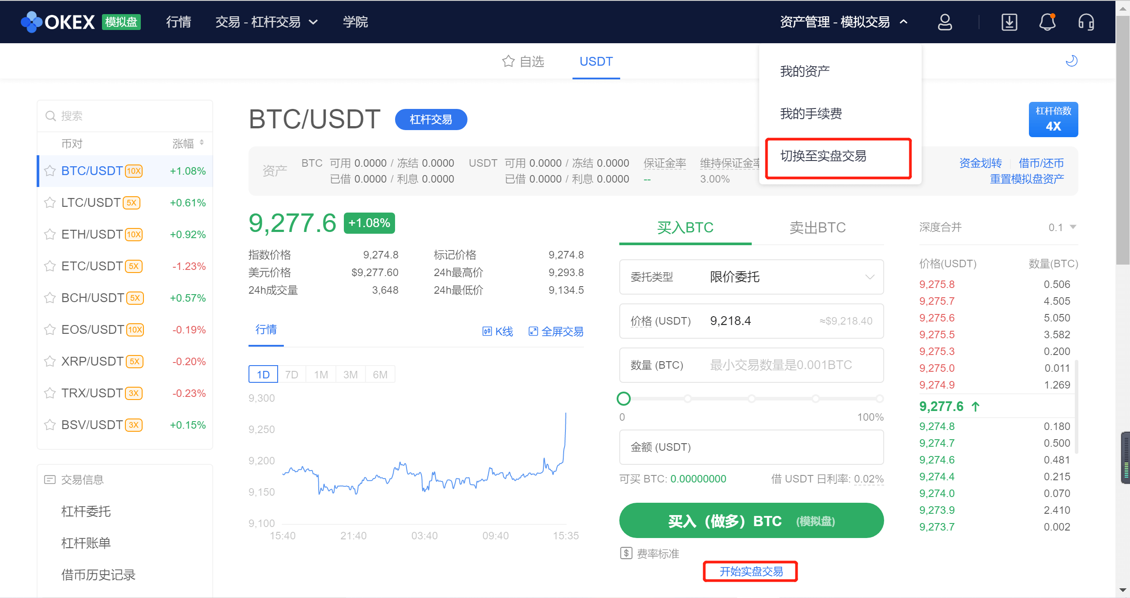This screenshot has height=598, width=1130.
Task: Open 学院 in top navigation
Action: click(355, 22)
